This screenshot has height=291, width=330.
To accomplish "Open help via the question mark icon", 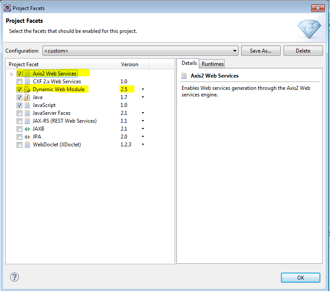I will (14, 277).
